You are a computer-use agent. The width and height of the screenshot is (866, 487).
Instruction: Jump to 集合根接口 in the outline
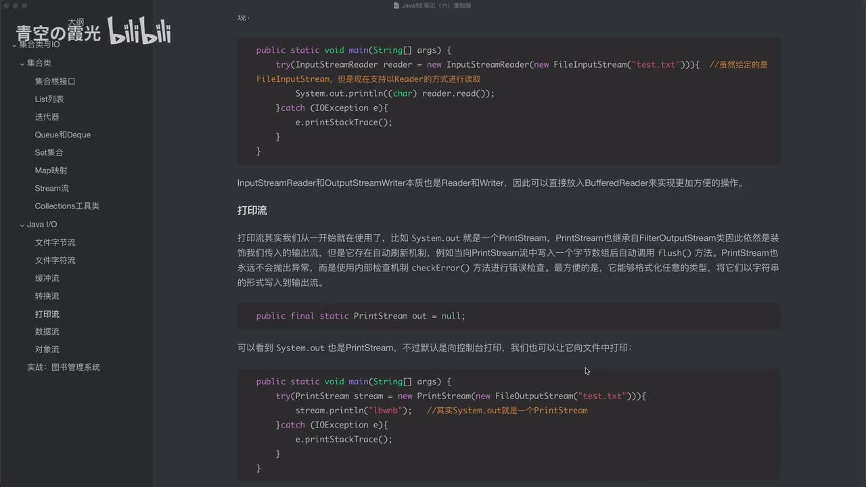tap(55, 81)
